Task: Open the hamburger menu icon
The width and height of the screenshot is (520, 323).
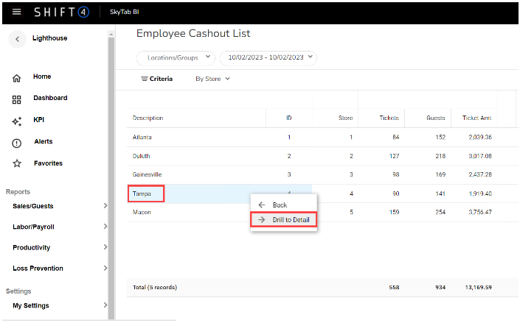Action: (x=16, y=12)
